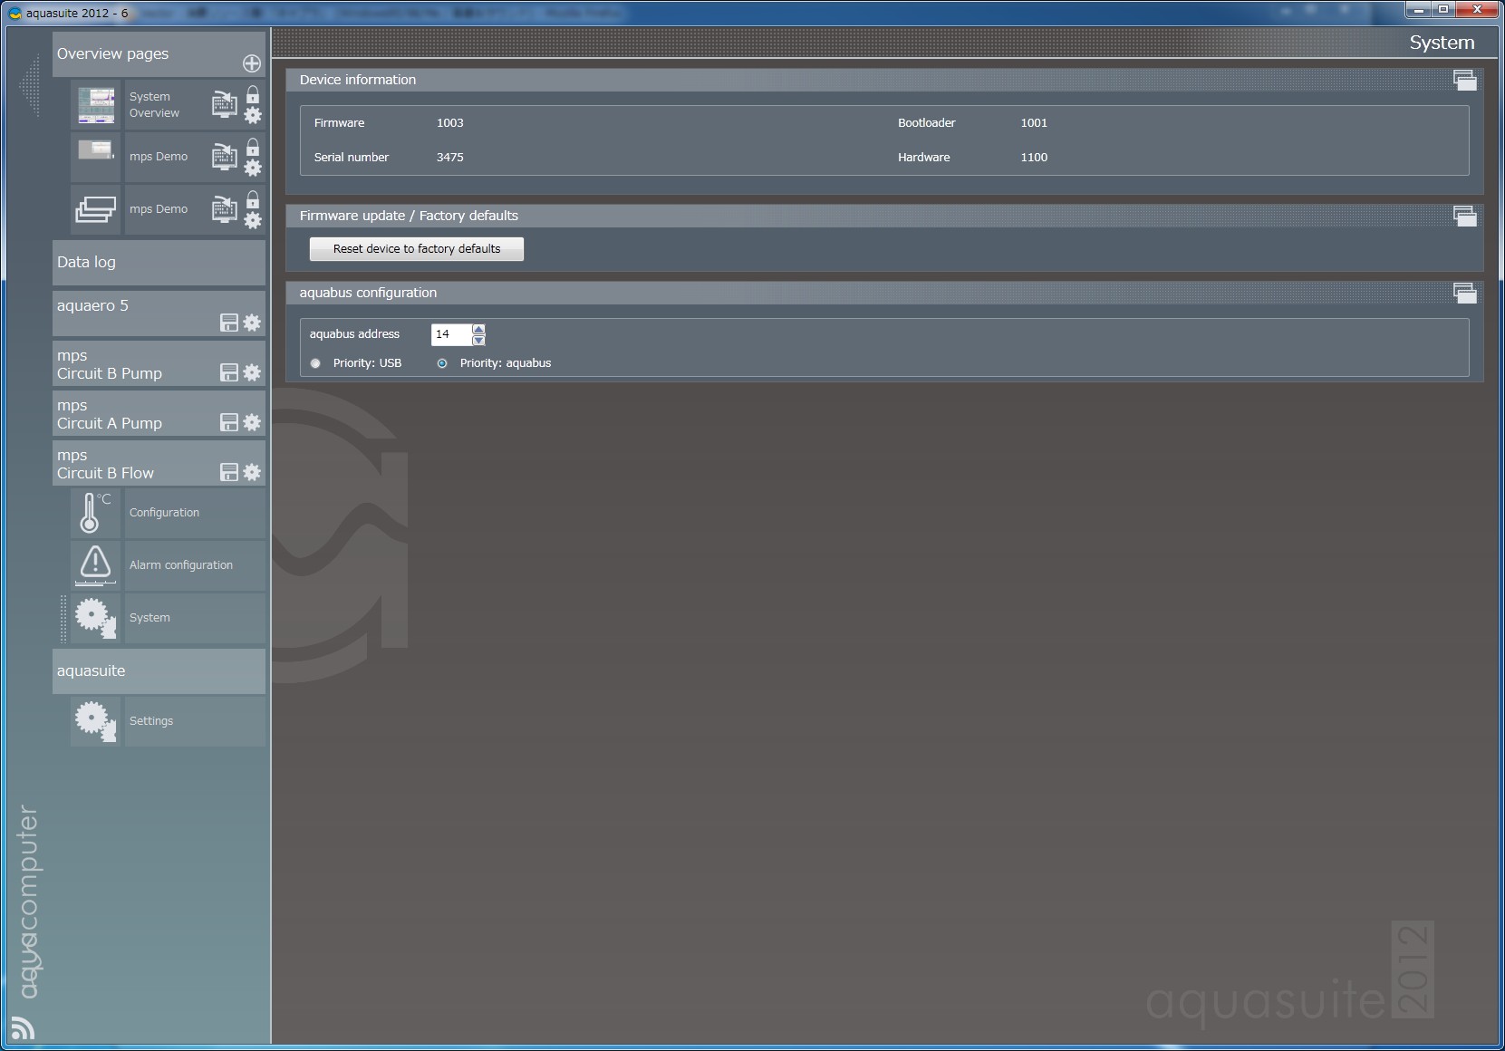Click the aquasuite icon in title bar
The height and width of the screenshot is (1051, 1505).
click(x=14, y=13)
